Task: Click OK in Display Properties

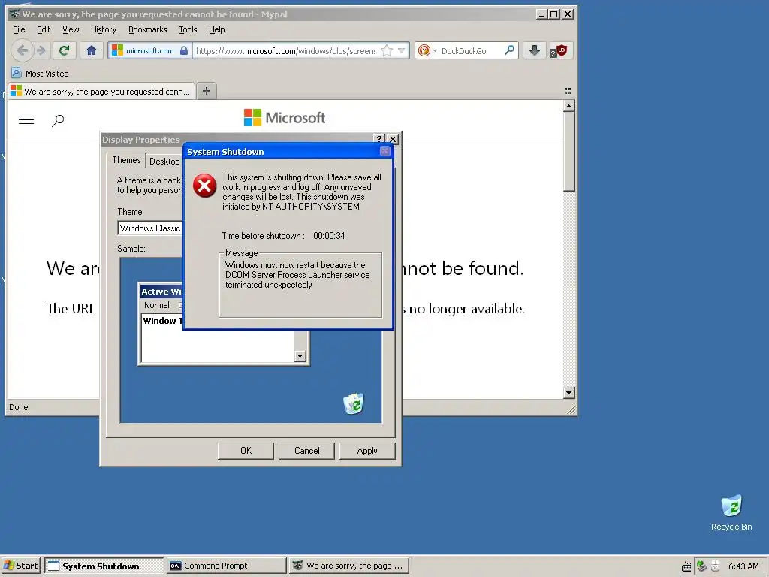Action: tap(246, 451)
